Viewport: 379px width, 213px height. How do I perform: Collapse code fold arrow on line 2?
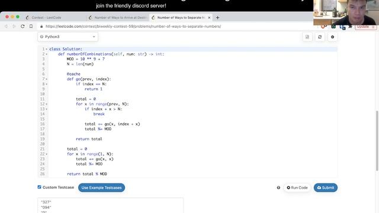tap(47, 54)
